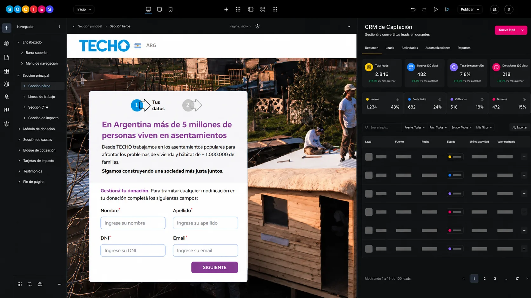The image size is (531, 298).
Task: Switch to the Automatizaciones tab
Action: coord(438,48)
